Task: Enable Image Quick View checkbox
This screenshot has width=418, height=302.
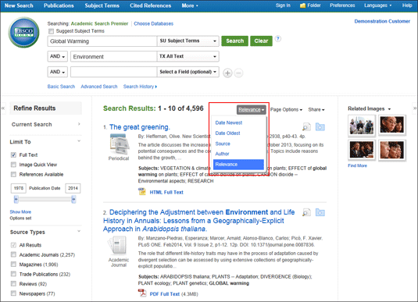Action: pos(13,165)
